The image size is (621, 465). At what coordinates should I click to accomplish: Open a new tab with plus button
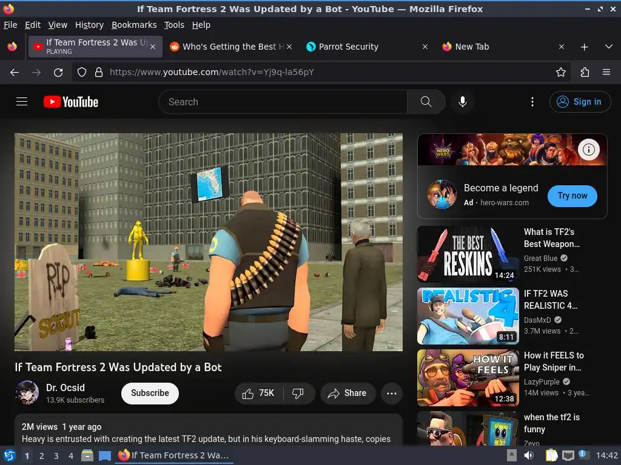point(584,47)
